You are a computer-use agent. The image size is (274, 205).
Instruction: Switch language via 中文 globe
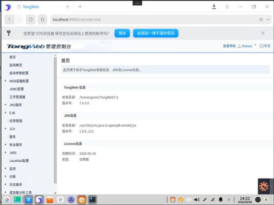click(x=265, y=46)
